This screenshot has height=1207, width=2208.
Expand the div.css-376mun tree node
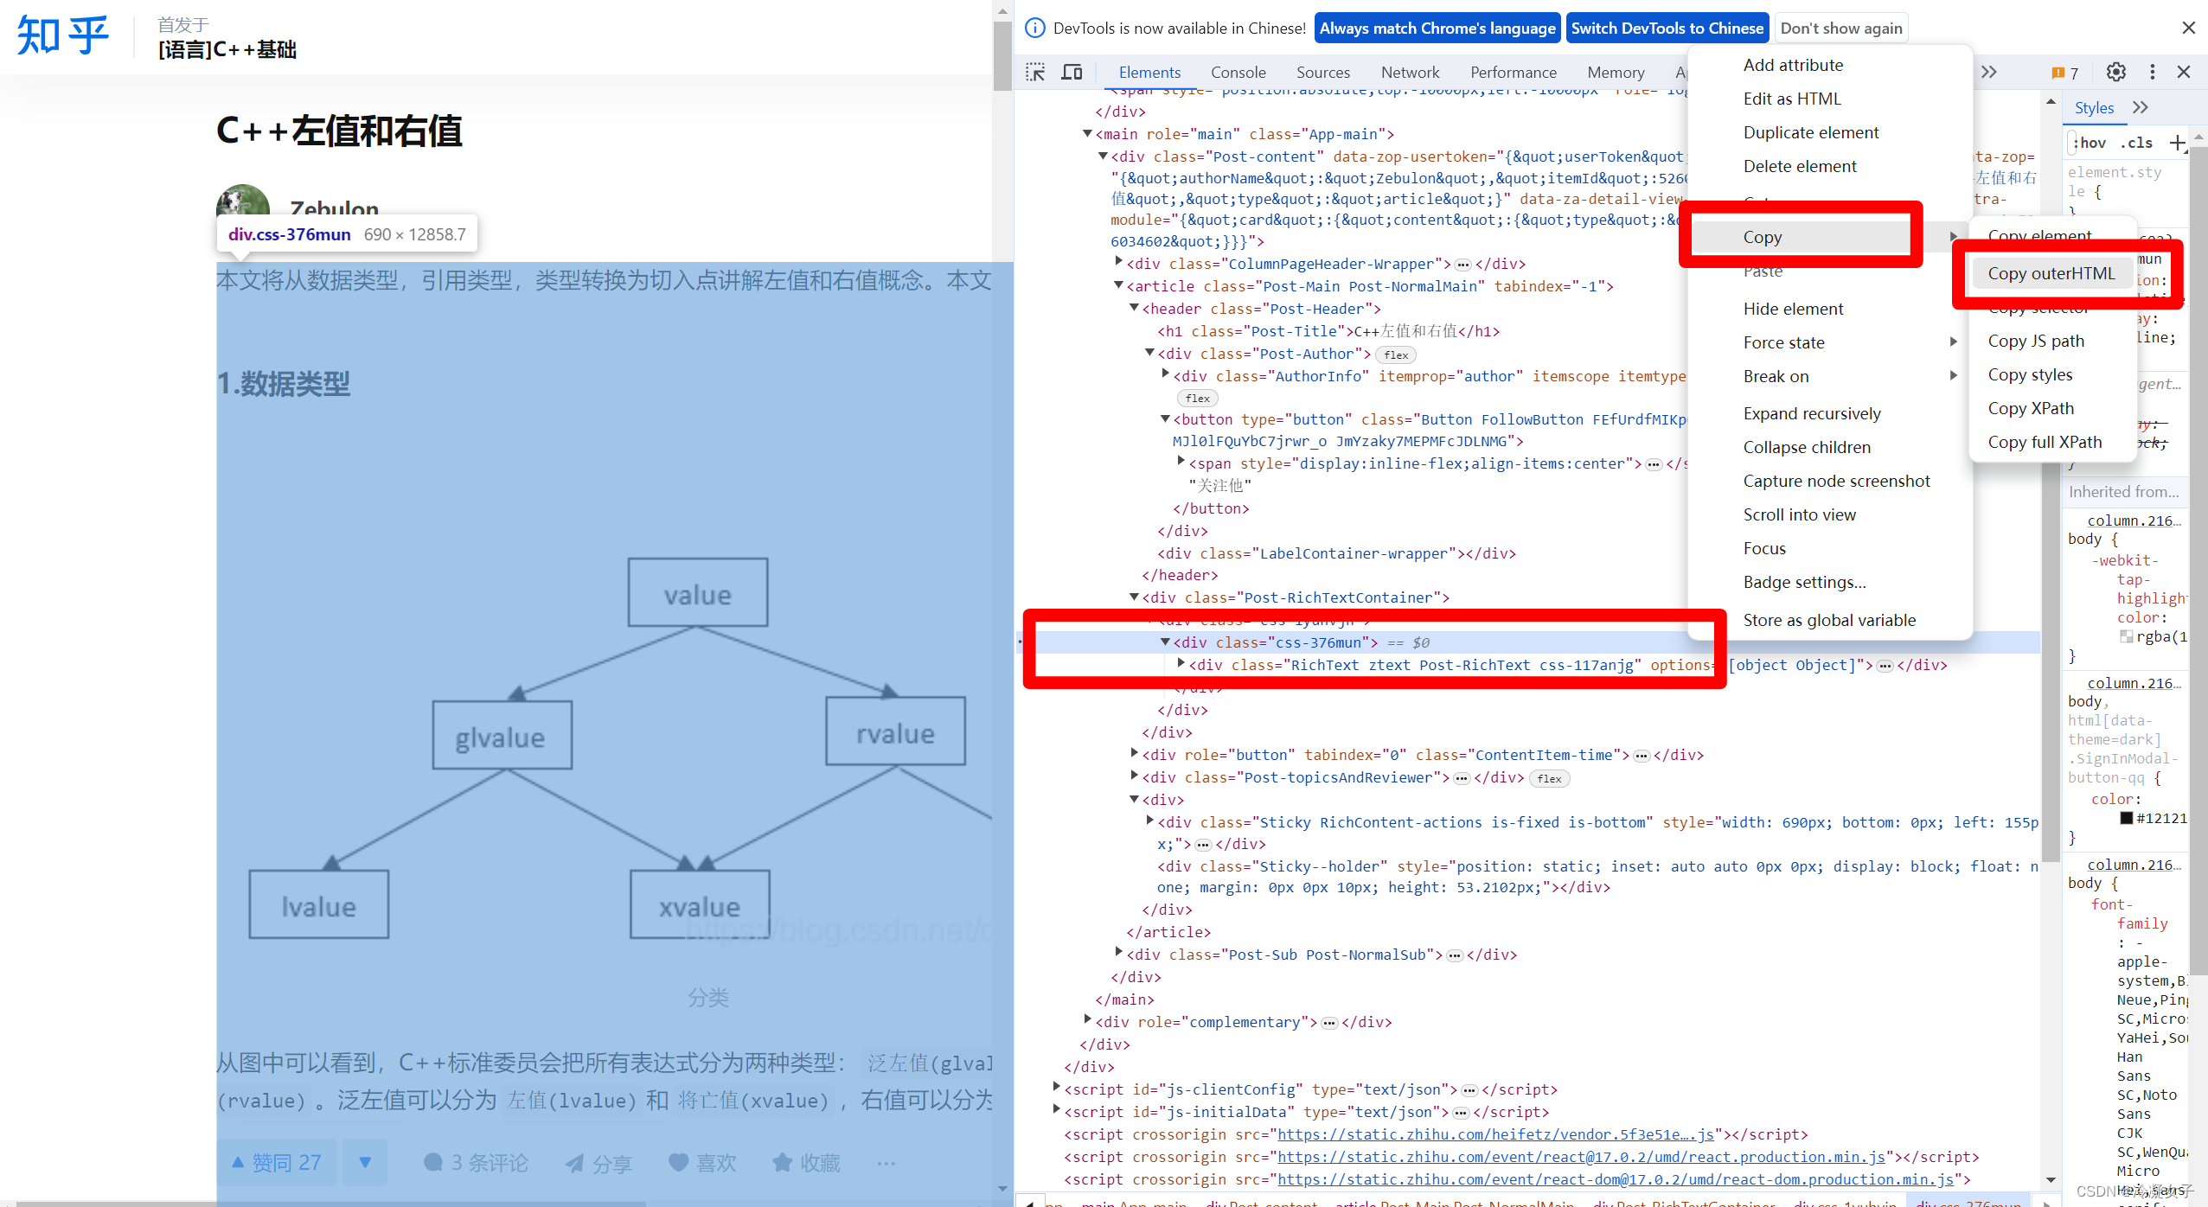(x=1164, y=642)
